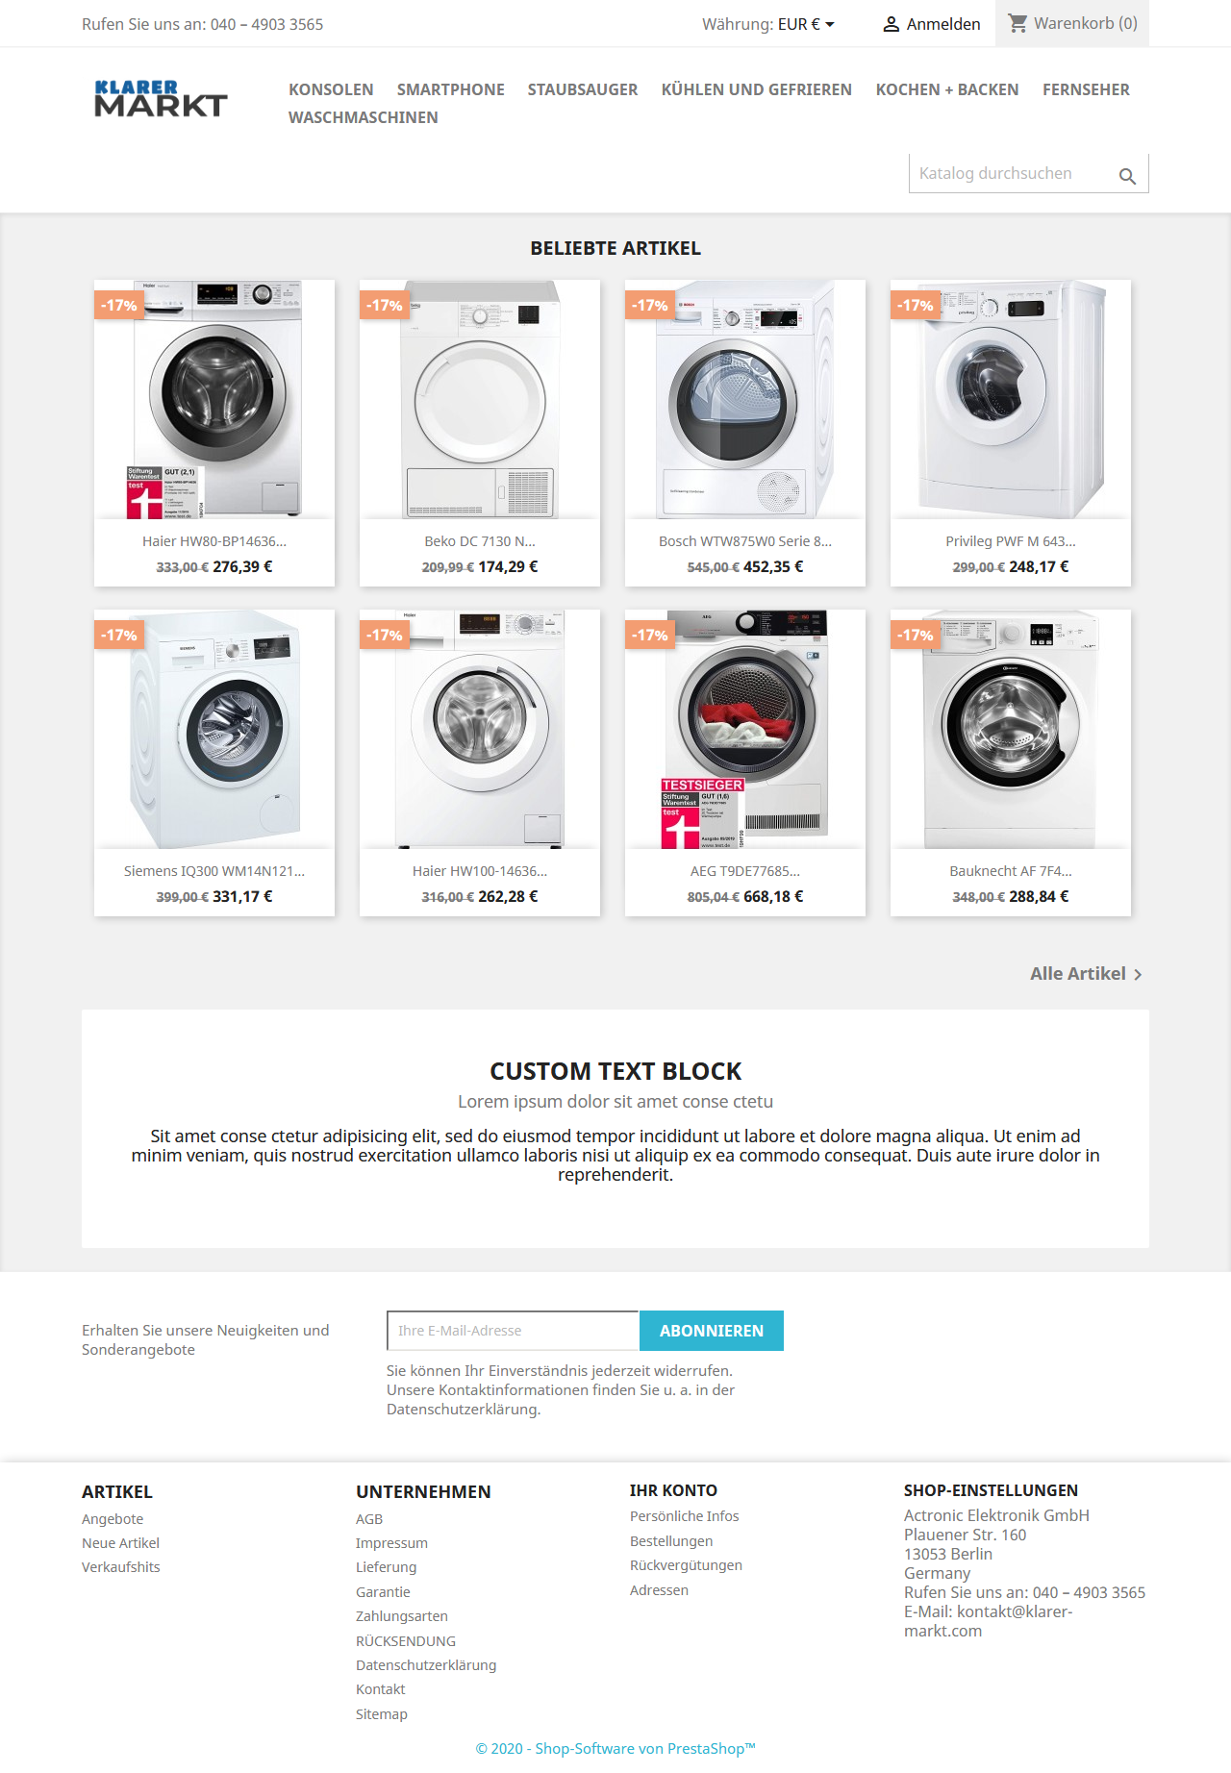This screenshot has width=1231, height=1773.
Task: Click the search magnifier icon
Action: (1127, 176)
